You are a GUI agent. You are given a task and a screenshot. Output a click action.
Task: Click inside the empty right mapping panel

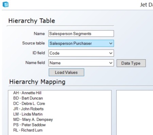135,113
